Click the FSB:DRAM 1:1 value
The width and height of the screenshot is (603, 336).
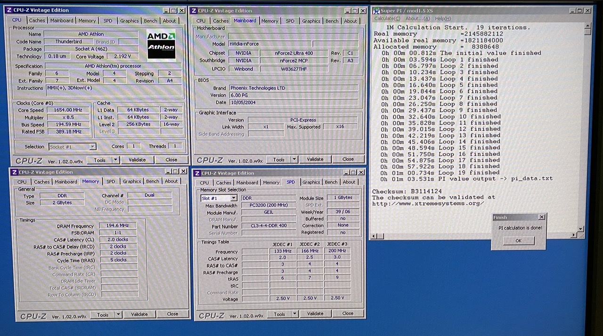(x=118, y=232)
